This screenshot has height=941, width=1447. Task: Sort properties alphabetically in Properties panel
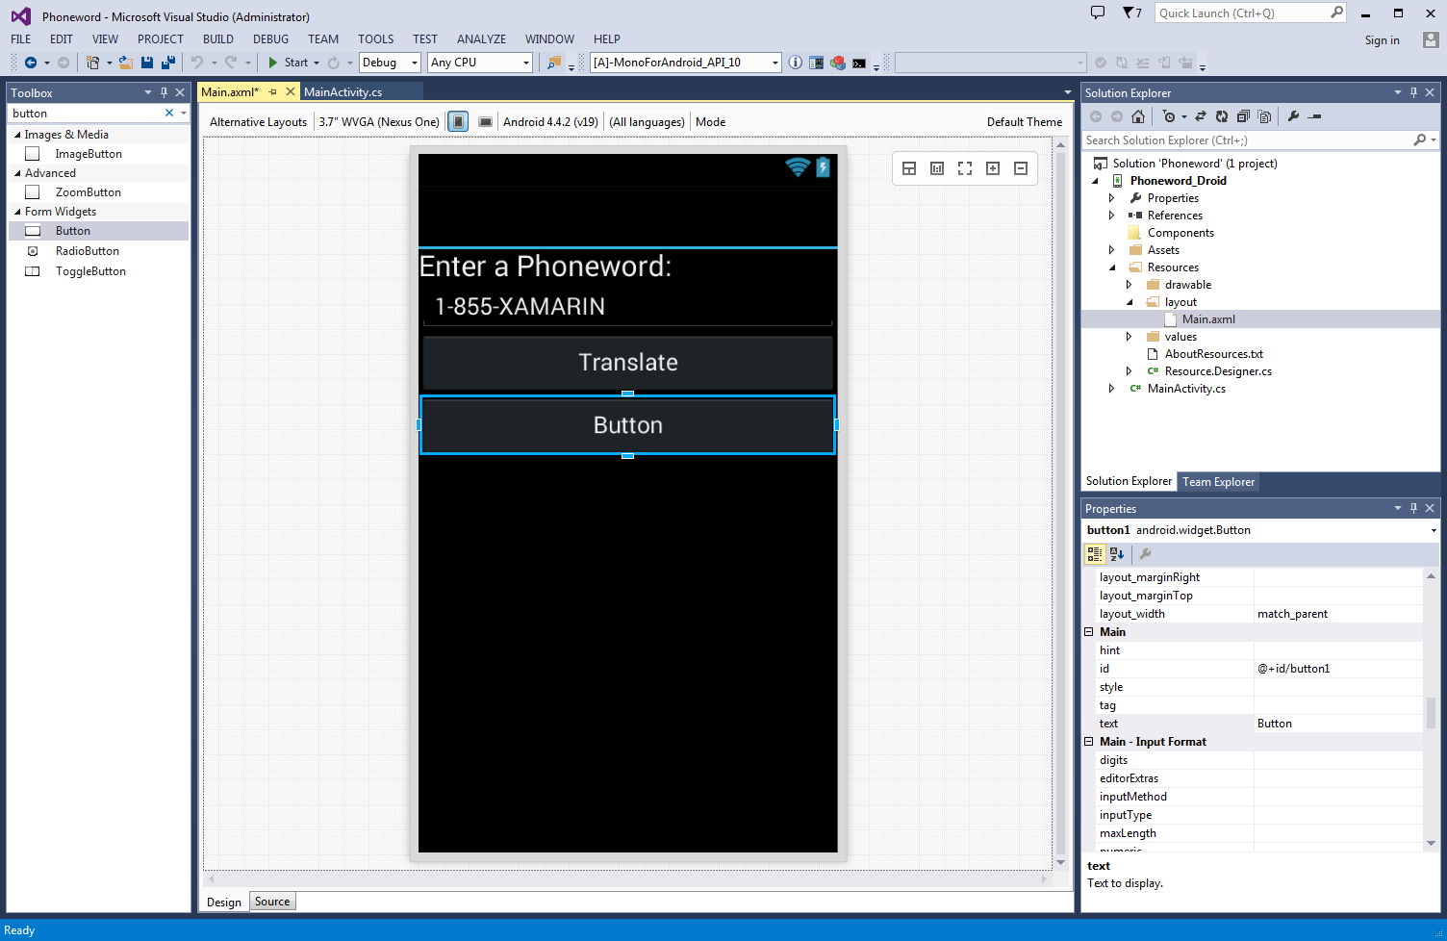coord(1117,554)
